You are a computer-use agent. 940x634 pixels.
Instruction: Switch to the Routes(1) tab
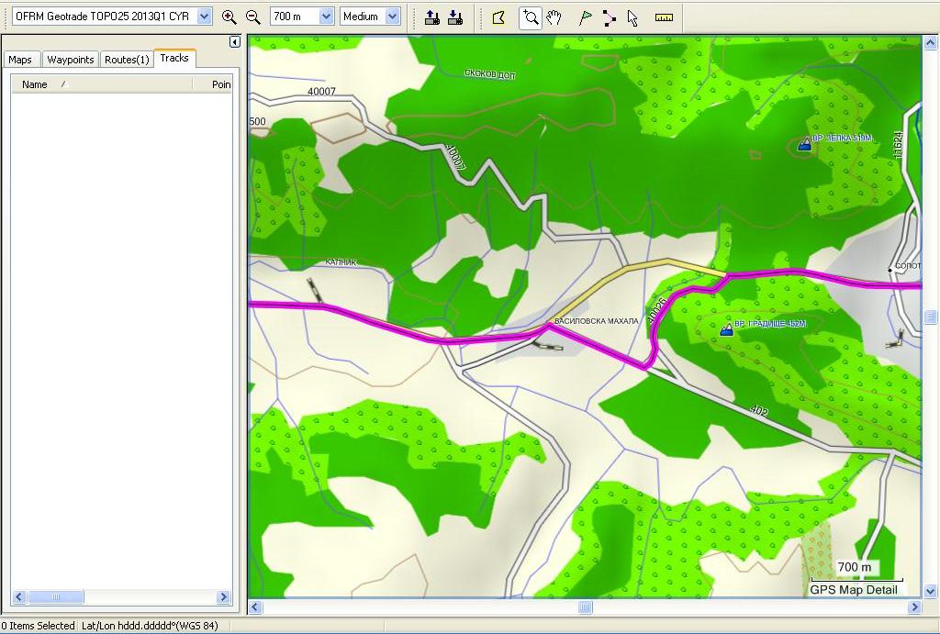coord(127,60)
